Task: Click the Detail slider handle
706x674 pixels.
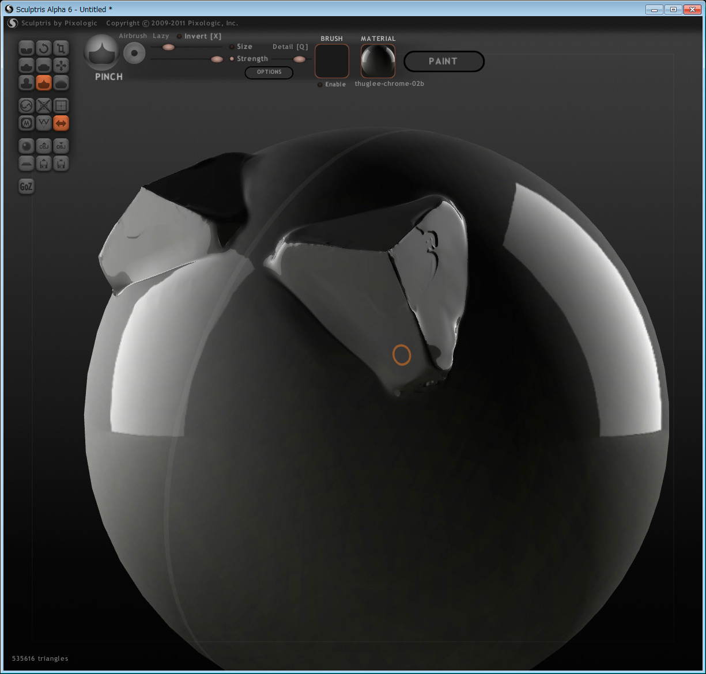Action: click(299, 59)
